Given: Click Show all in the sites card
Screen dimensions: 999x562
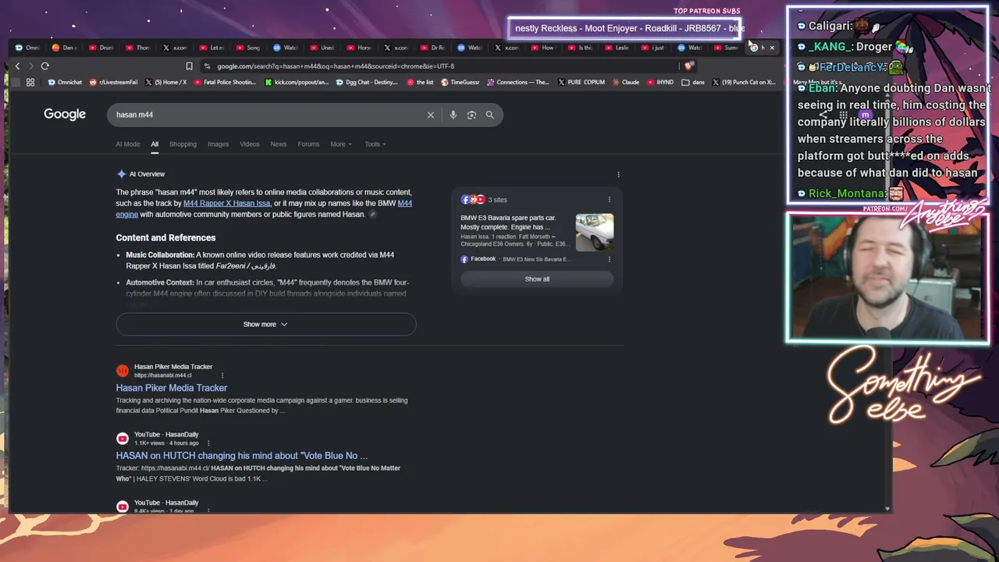Looking at the screenshot, I should point(537,279).
